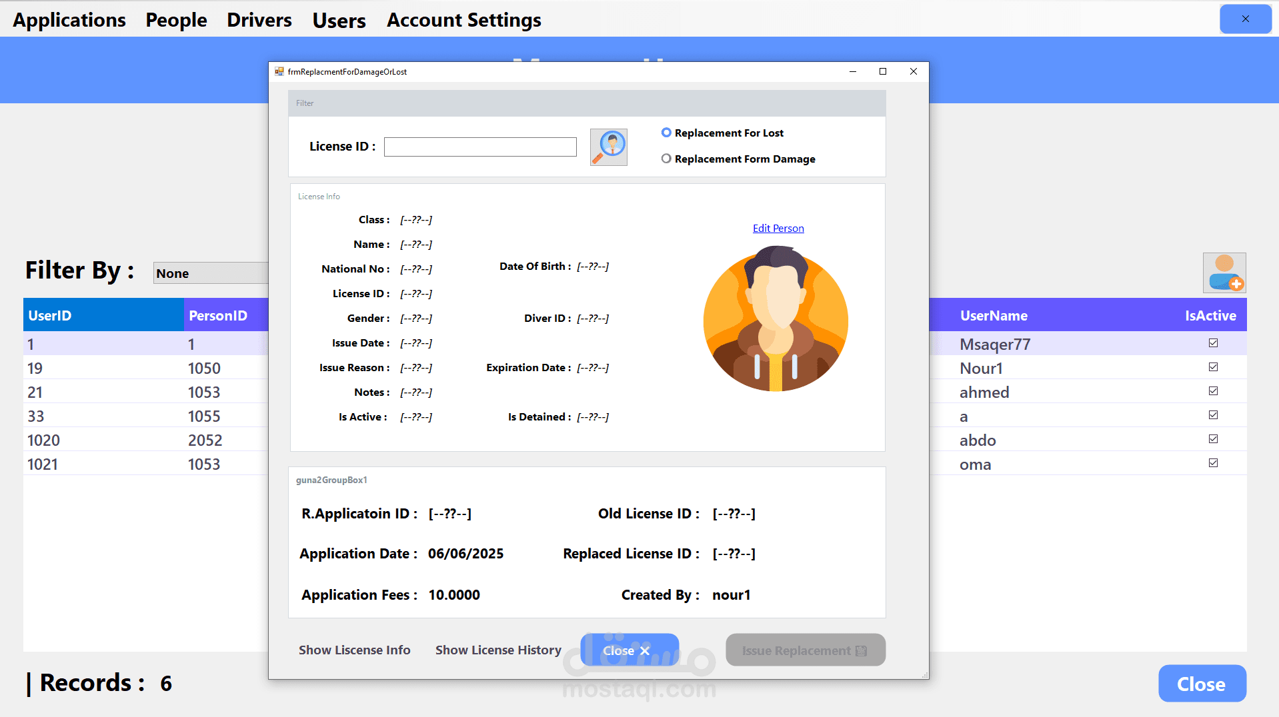Click the Edit Person link
The width and height of the screenshot is (1279, 717).
[778, 229]
